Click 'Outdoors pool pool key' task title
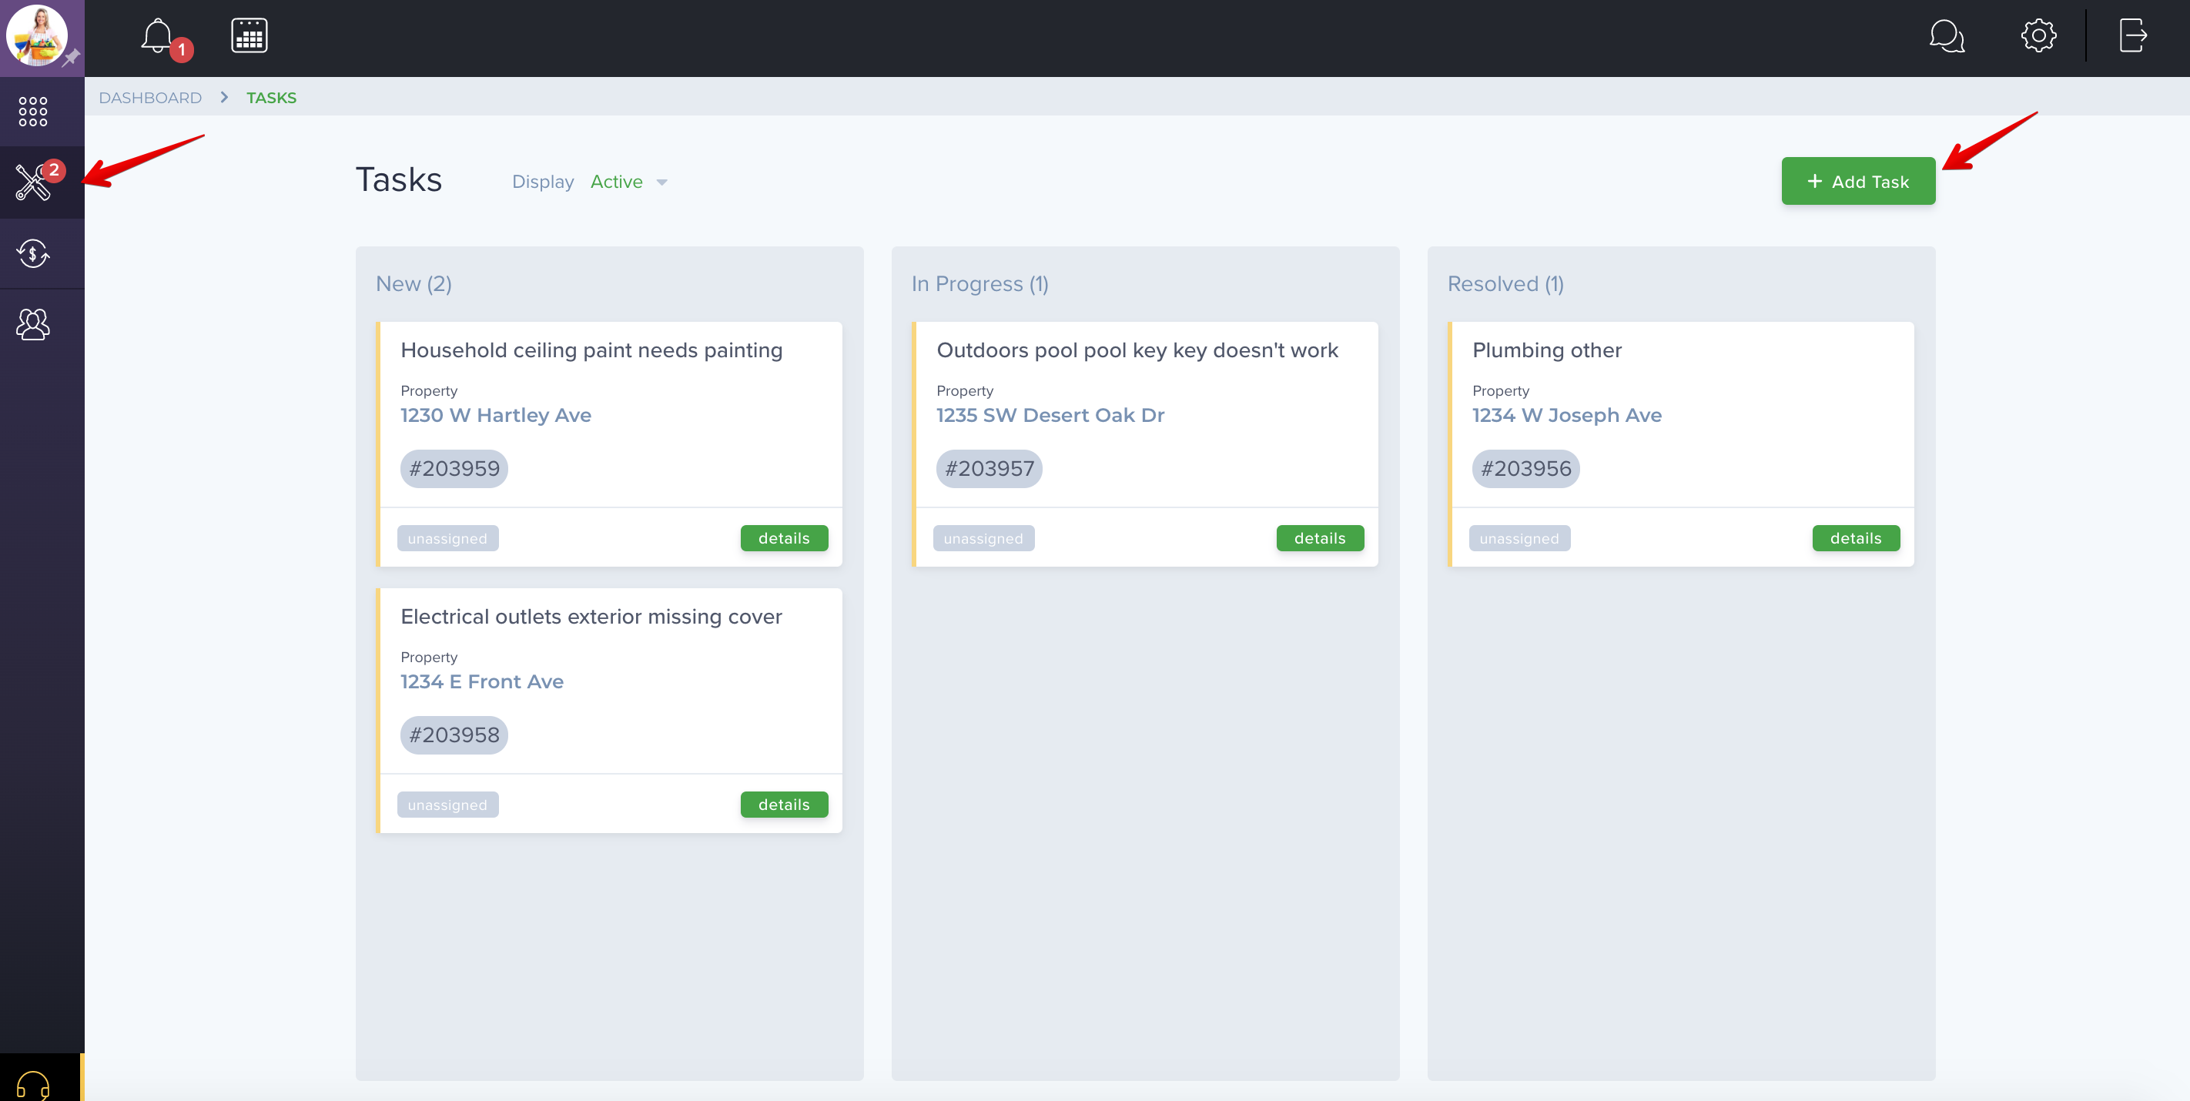 [1137, 350]
